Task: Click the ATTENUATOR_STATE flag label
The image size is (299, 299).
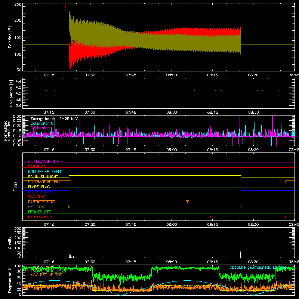Action: 45,161
